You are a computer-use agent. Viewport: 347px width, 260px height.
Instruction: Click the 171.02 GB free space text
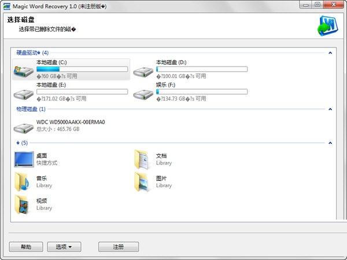(61, 99)
